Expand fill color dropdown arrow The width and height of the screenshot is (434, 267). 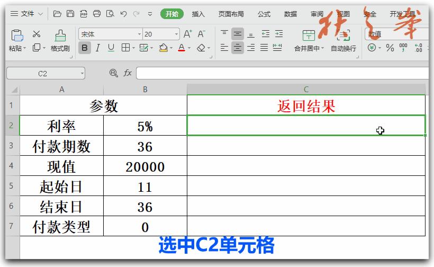tap(171, 48)
